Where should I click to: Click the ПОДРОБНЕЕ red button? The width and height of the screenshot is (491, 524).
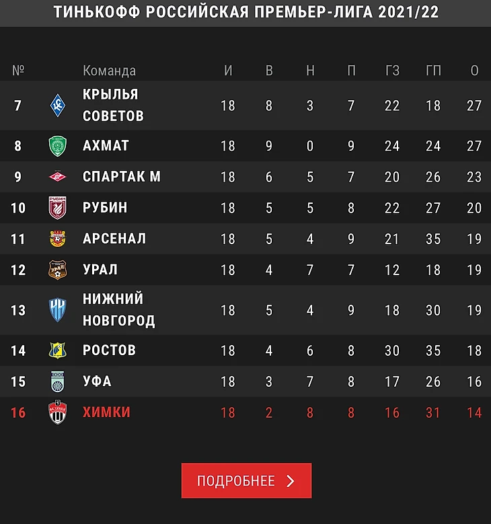point(246,480)
